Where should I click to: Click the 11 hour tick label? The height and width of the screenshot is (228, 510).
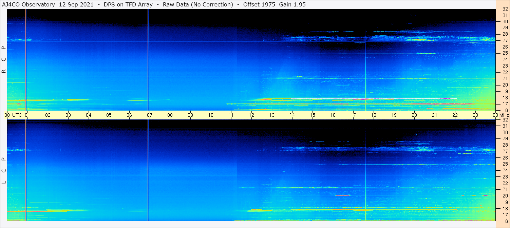[x=231, y=115]
